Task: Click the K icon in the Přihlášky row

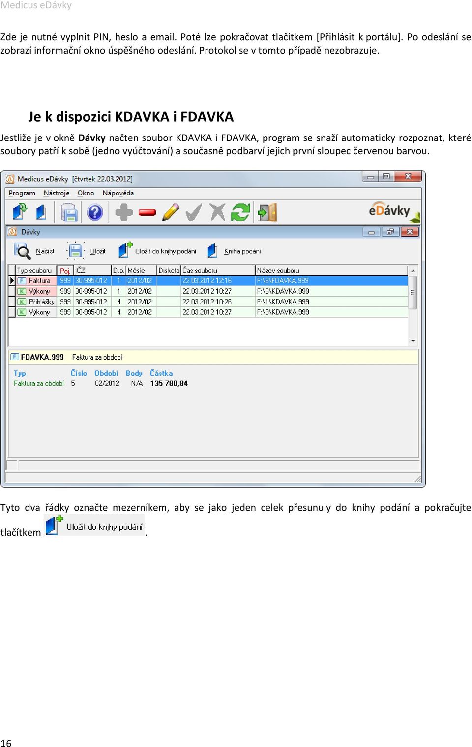Action: click(x=22, y=302)
